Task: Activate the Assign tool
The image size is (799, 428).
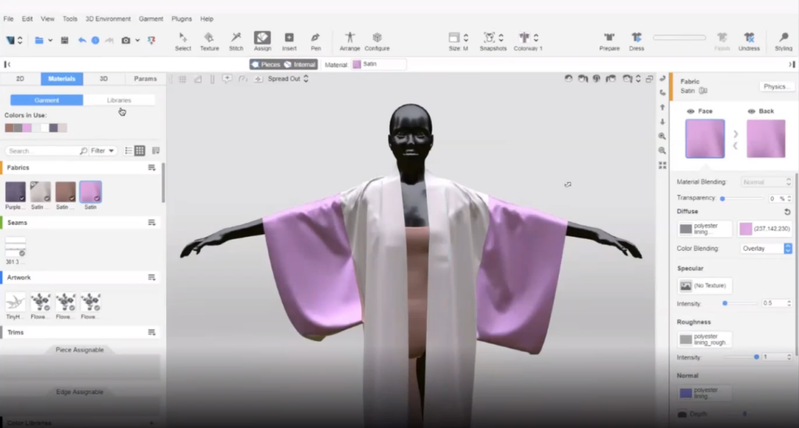Action: point(262,38)
